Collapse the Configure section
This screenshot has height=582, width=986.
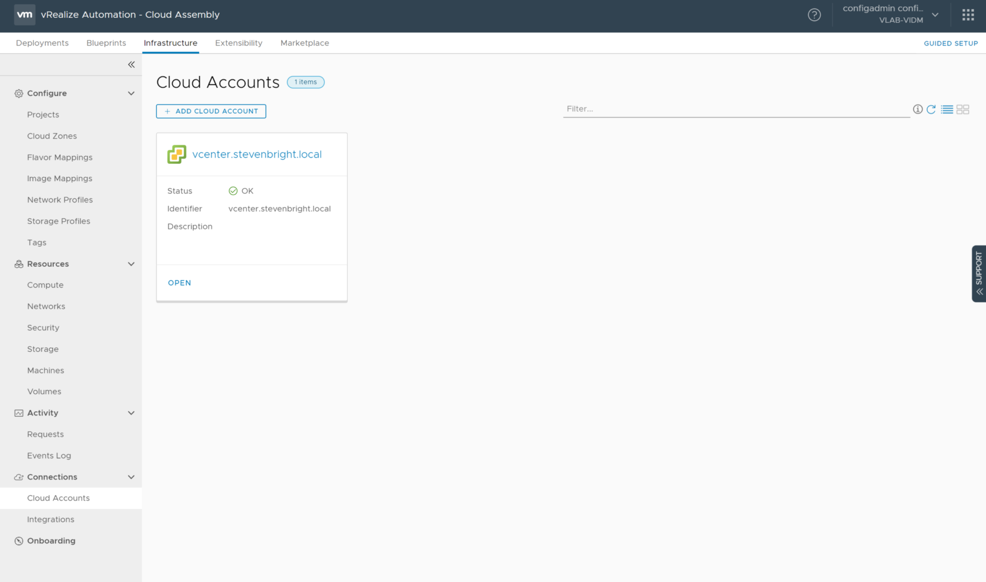131,93
